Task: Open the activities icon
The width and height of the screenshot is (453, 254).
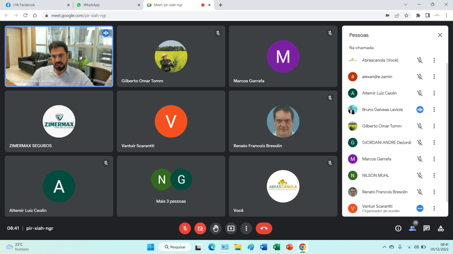Action: click(441, 228)
